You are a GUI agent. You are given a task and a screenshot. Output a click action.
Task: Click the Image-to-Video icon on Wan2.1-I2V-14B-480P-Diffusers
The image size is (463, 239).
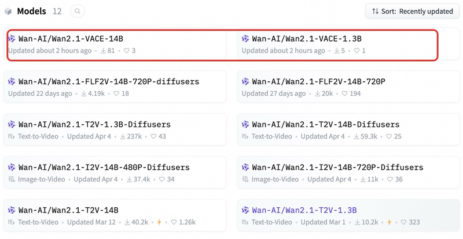coord(12,180)
